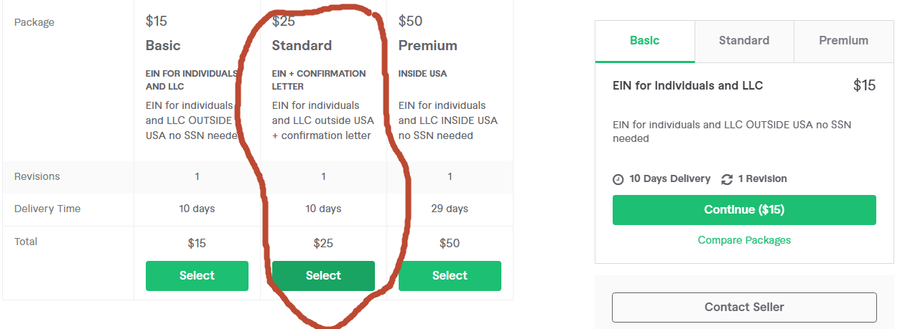
Task: Click the EIN for individuals and LLC title
Action: pos(687,86)
